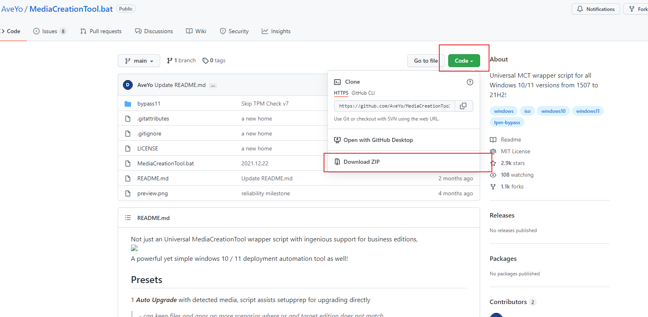648x317 pixels.
Task: Click the bypass11 folder icon
Action: point(128,104)
